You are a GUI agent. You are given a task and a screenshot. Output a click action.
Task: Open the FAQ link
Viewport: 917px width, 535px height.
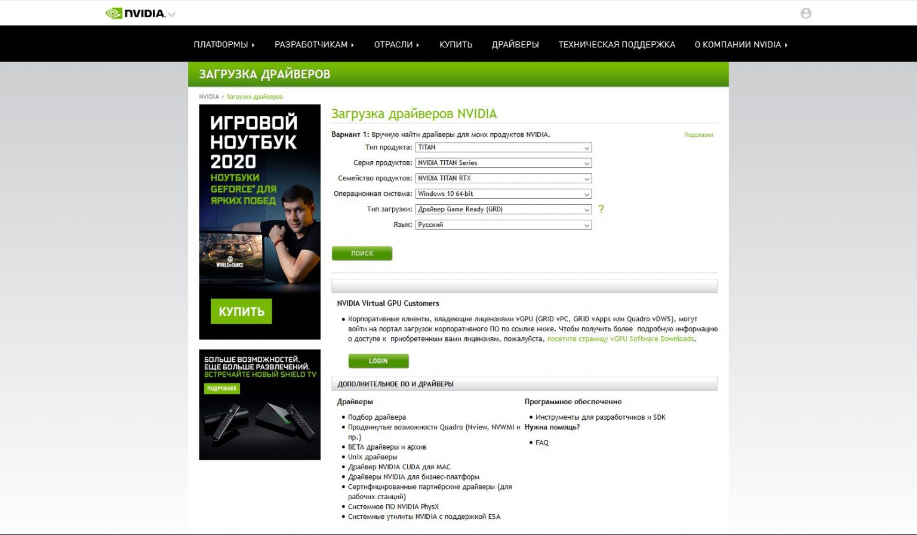(542, 442)
